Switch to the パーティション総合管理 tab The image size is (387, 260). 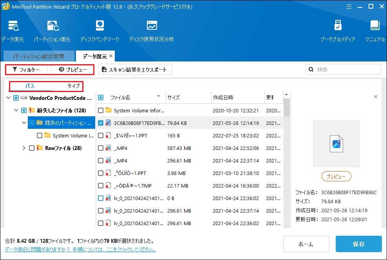[39, 56]
